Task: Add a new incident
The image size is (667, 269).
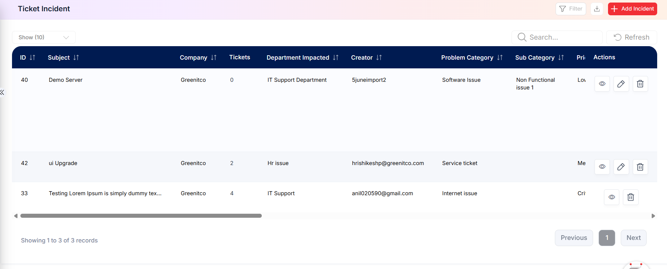Action: point(632,9)
